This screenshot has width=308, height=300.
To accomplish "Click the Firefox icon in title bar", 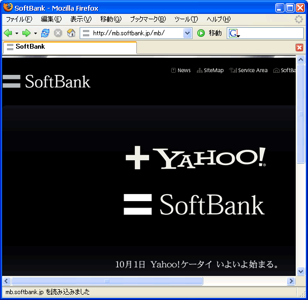I will (8, 7).
